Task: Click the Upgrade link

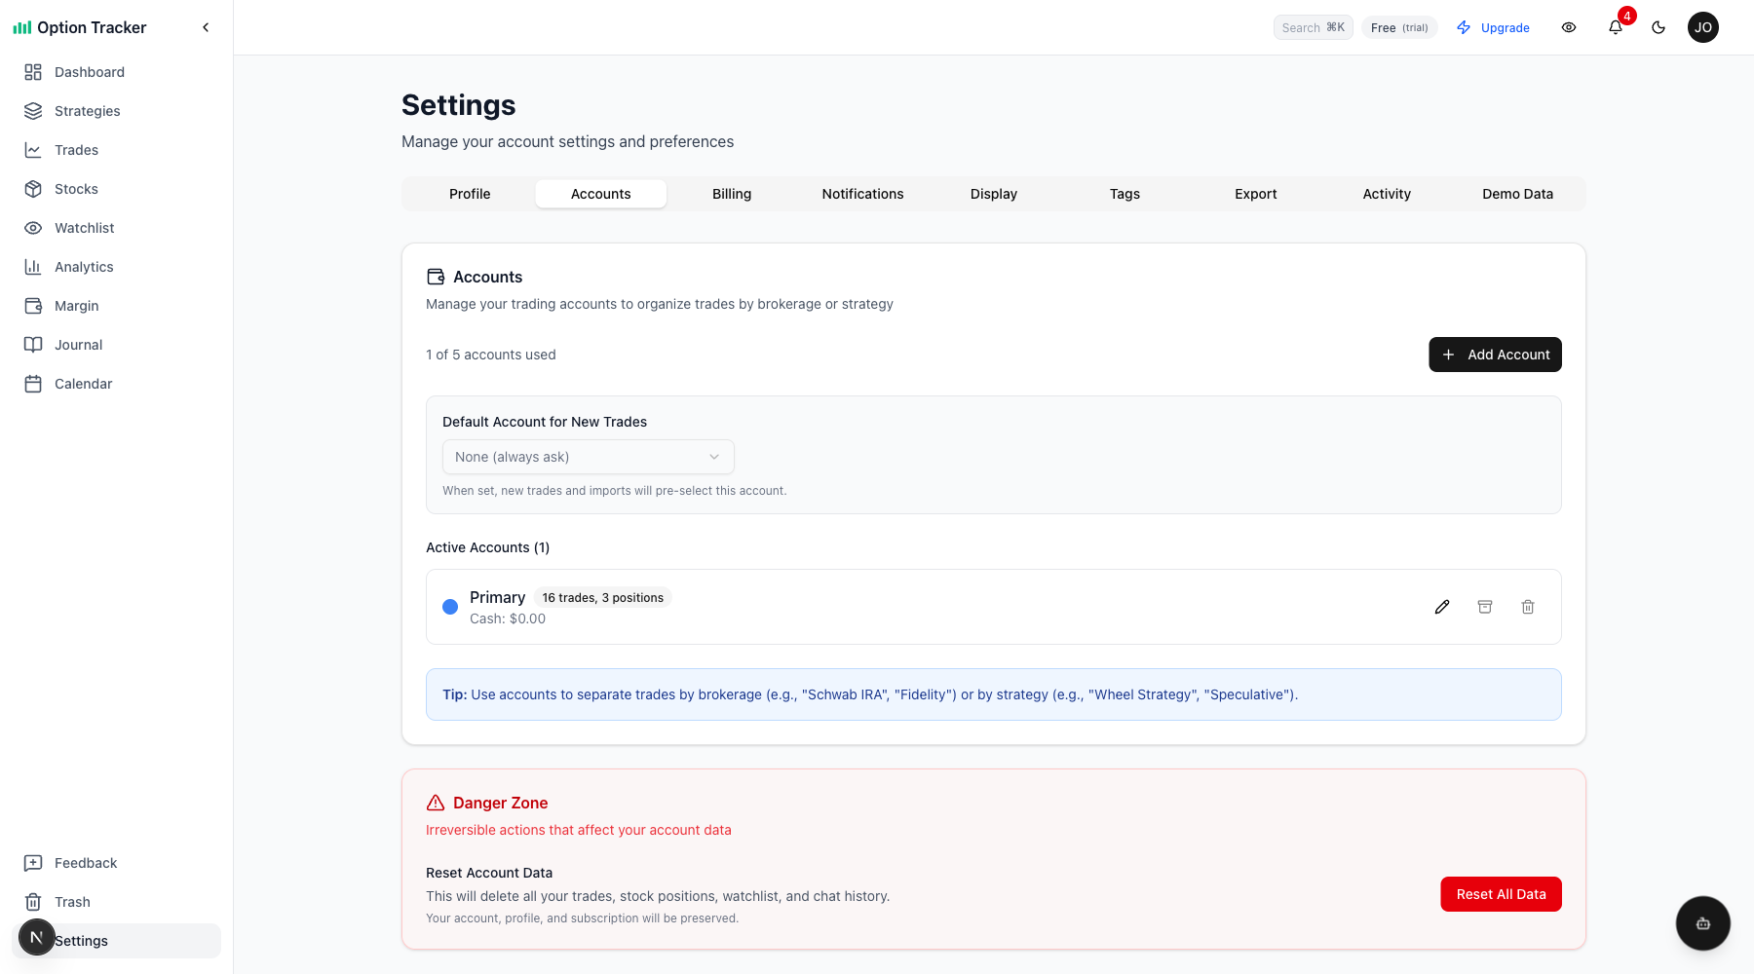Action: (x=1493, y=27)
